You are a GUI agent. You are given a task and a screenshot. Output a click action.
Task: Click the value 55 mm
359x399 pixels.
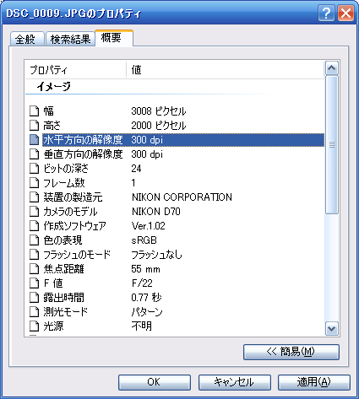145,269
